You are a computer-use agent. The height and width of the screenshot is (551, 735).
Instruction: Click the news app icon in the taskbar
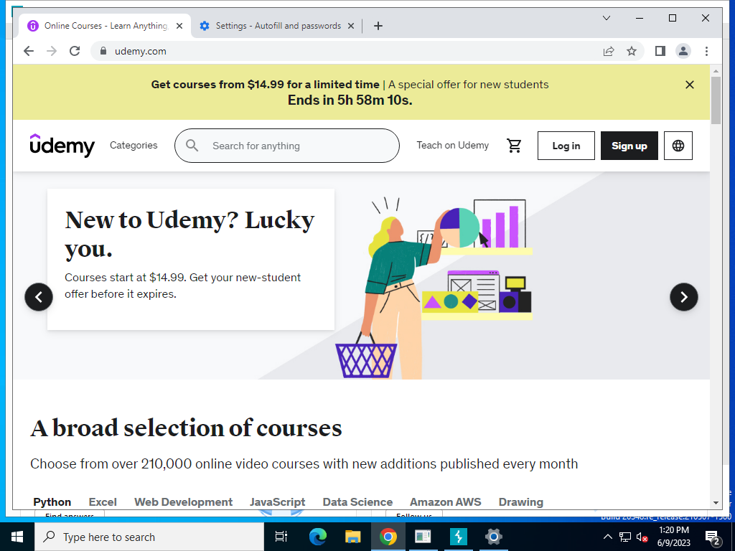coord(423,537)
